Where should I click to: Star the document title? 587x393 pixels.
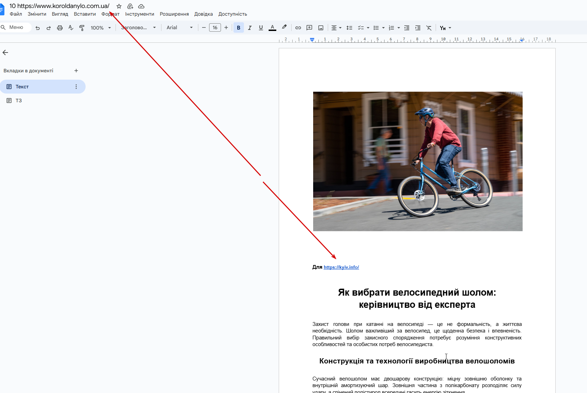119,6
